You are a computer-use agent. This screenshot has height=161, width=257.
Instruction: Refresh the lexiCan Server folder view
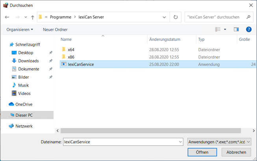176,17
